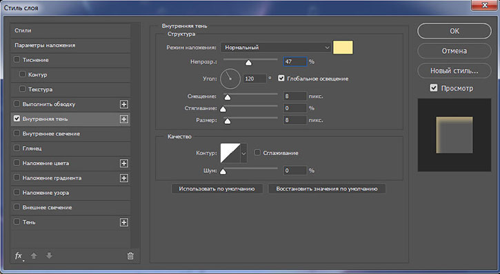The width and height of the screenshot is (500, 274).
Task: Enable Внешнее свечение checkbox
Action: pyautogui.click(x=17, y=207)
